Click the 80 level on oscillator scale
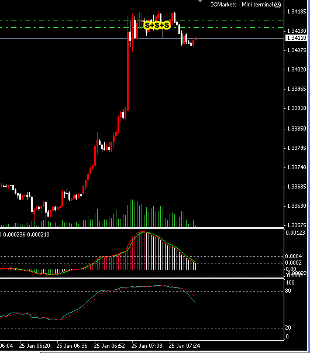310x353 pixels. 288,291
